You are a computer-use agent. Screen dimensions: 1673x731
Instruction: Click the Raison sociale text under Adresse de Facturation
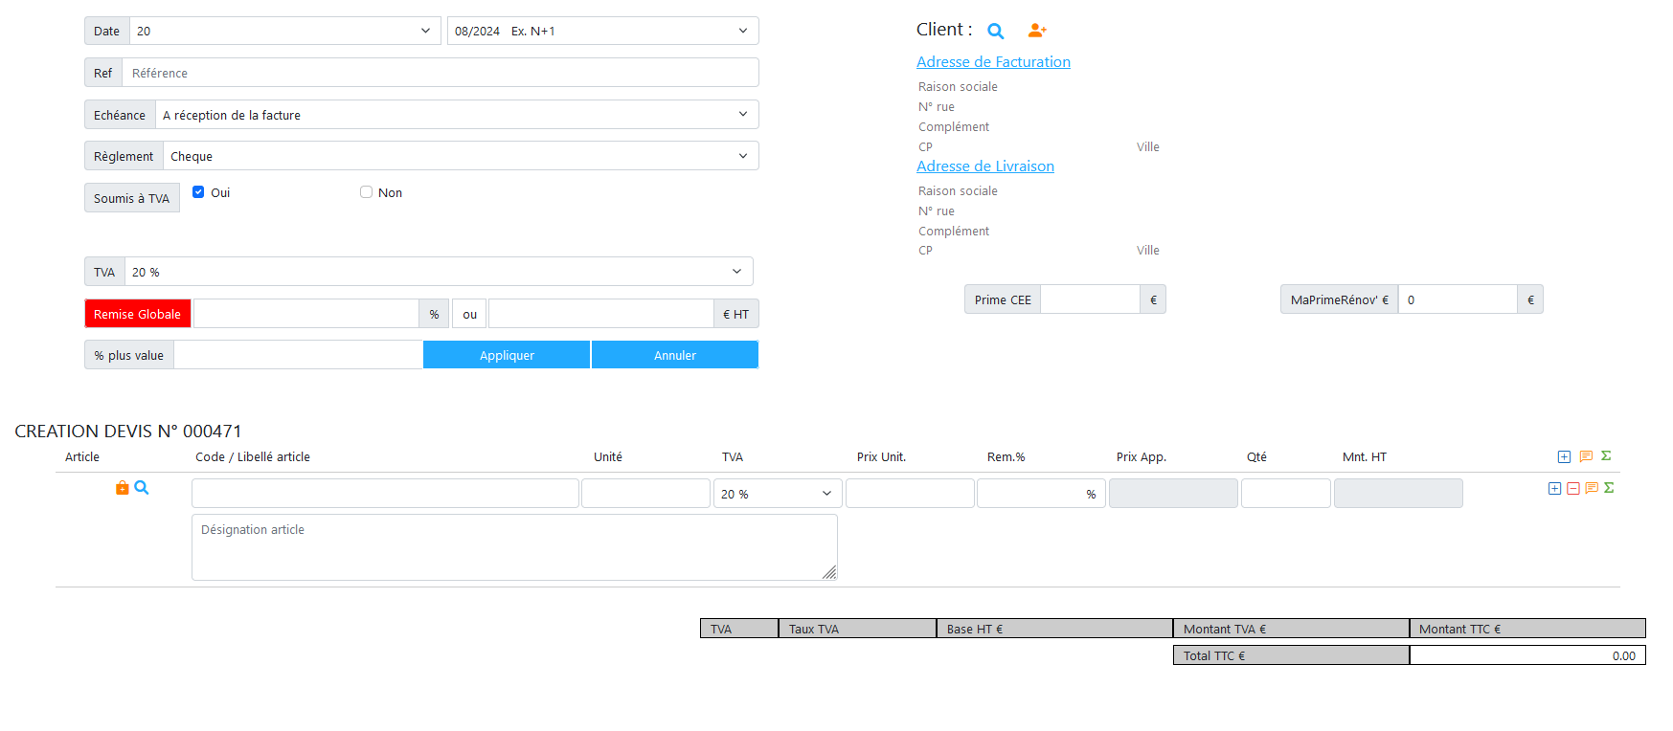[958, 87]
